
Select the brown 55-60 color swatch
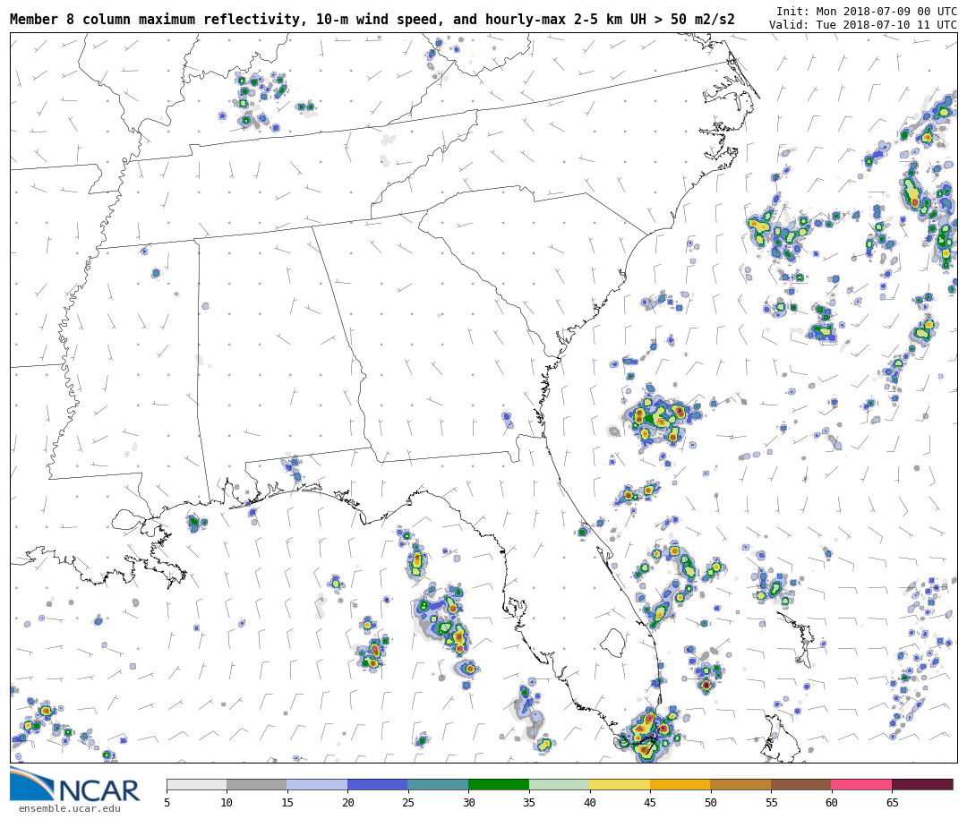(x=801, y=784)
